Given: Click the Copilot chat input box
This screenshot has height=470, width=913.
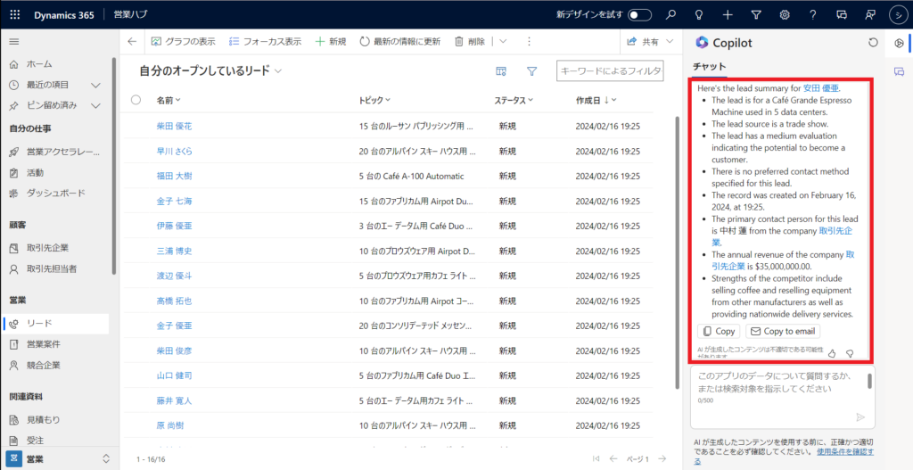Looking at the screenshot, I should (782, 397).
